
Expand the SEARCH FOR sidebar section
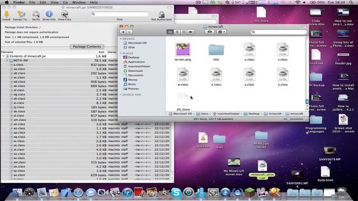point(121,94)
